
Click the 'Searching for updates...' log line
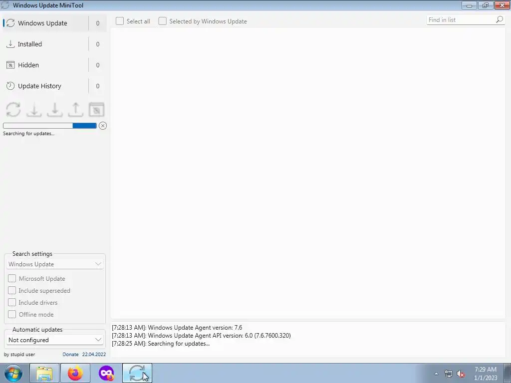(161, 344)
